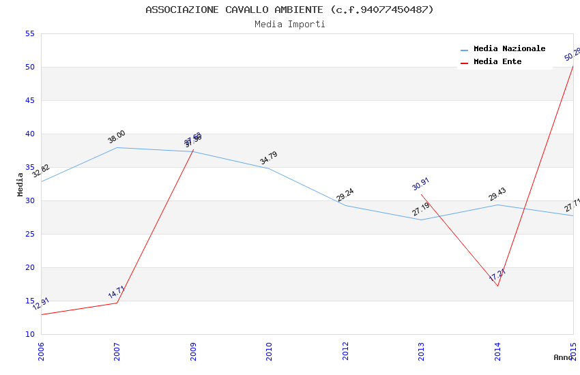Click the red Media Ente legend line

(x=465, y=63)
